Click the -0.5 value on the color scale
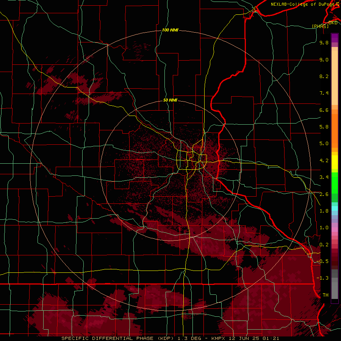This screenshot has height=341, width=341. coord(322,261)
